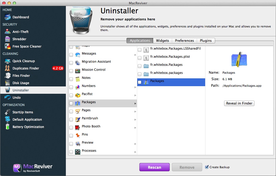Check the Messages application checkbox
The width and height of the screenshot is (276, 176).
71,55
